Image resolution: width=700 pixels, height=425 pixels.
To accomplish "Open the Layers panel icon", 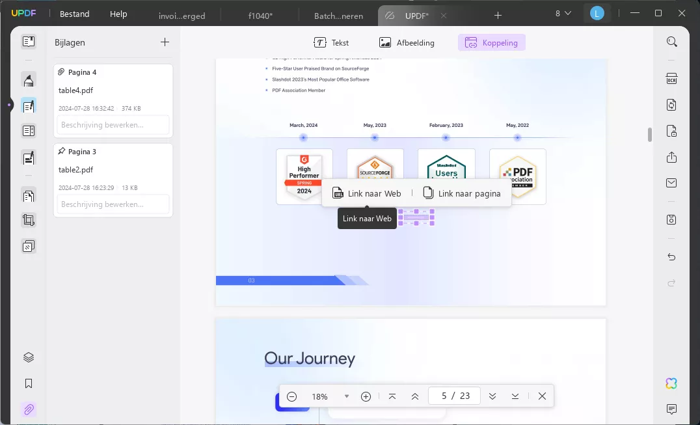I will click(x=29, y=357).
